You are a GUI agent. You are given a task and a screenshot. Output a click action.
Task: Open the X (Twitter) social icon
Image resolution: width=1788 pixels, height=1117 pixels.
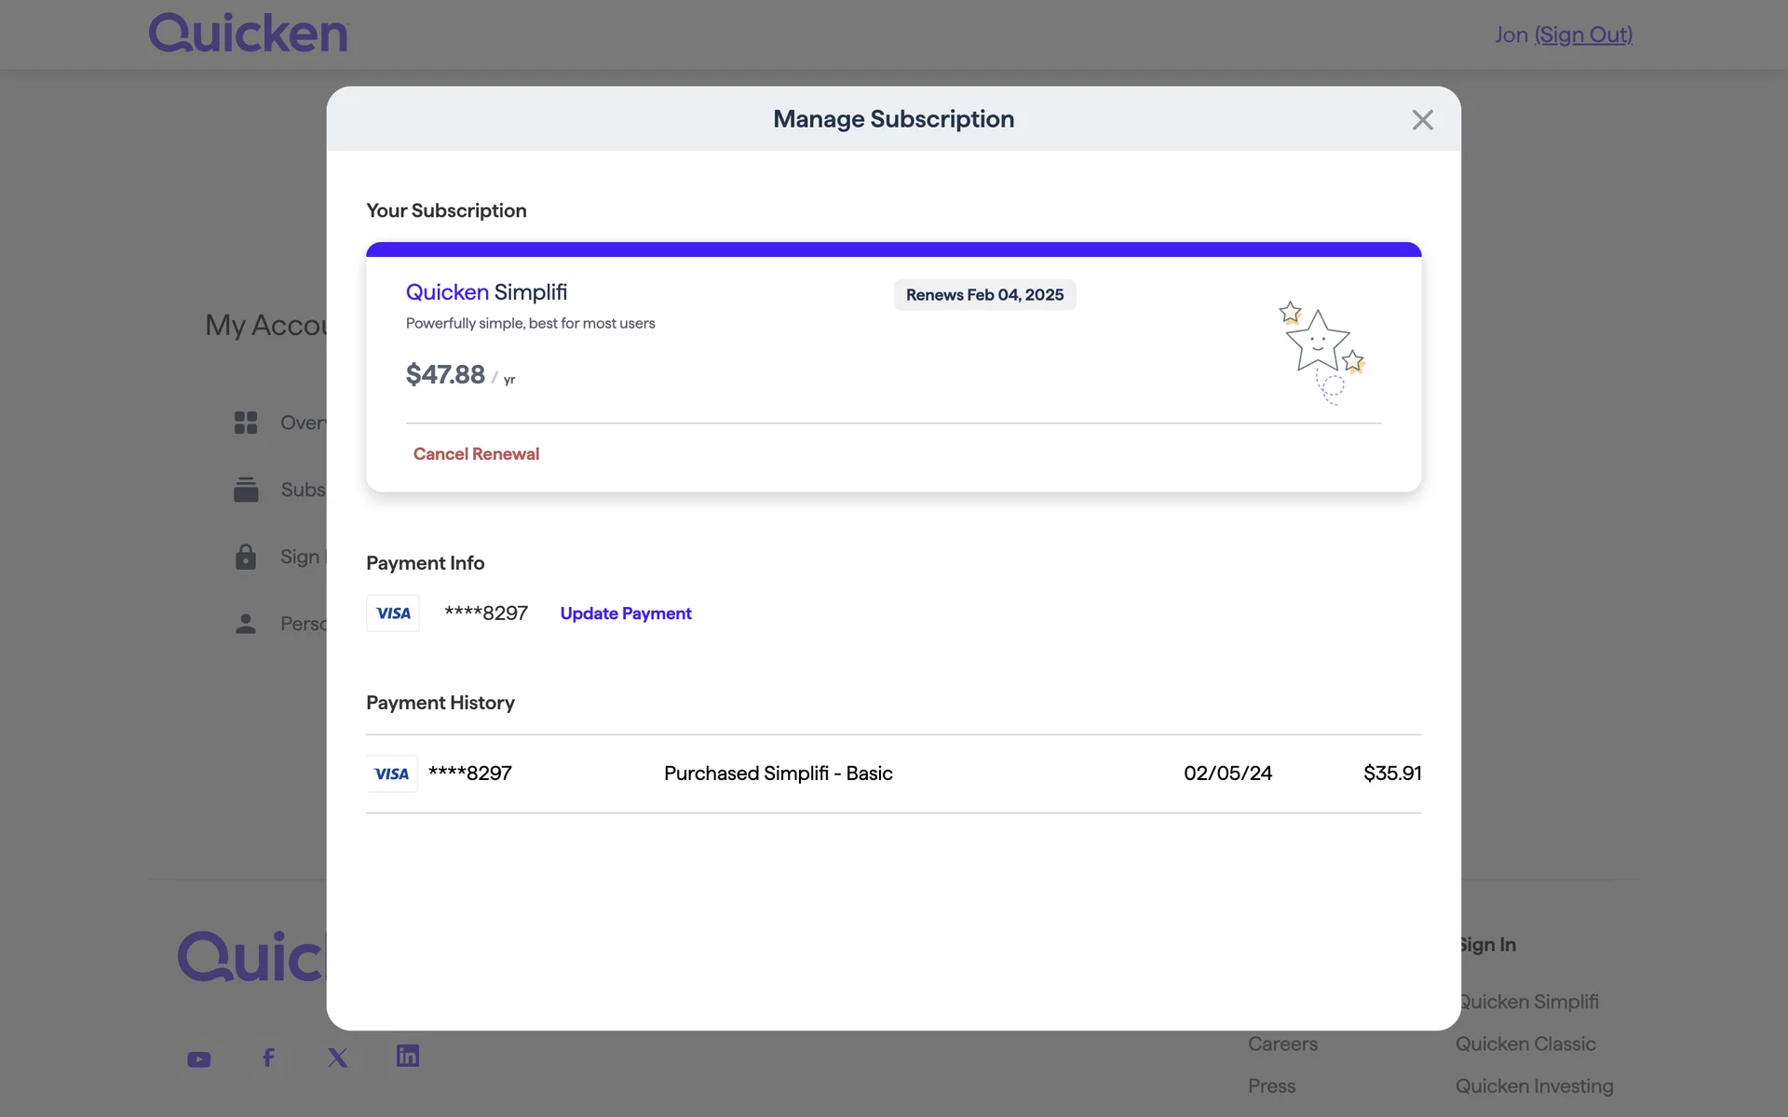click(x=338, y=1057)
